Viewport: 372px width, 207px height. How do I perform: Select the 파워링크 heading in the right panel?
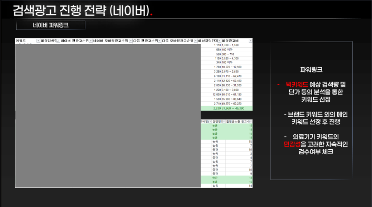pos(311,70)
